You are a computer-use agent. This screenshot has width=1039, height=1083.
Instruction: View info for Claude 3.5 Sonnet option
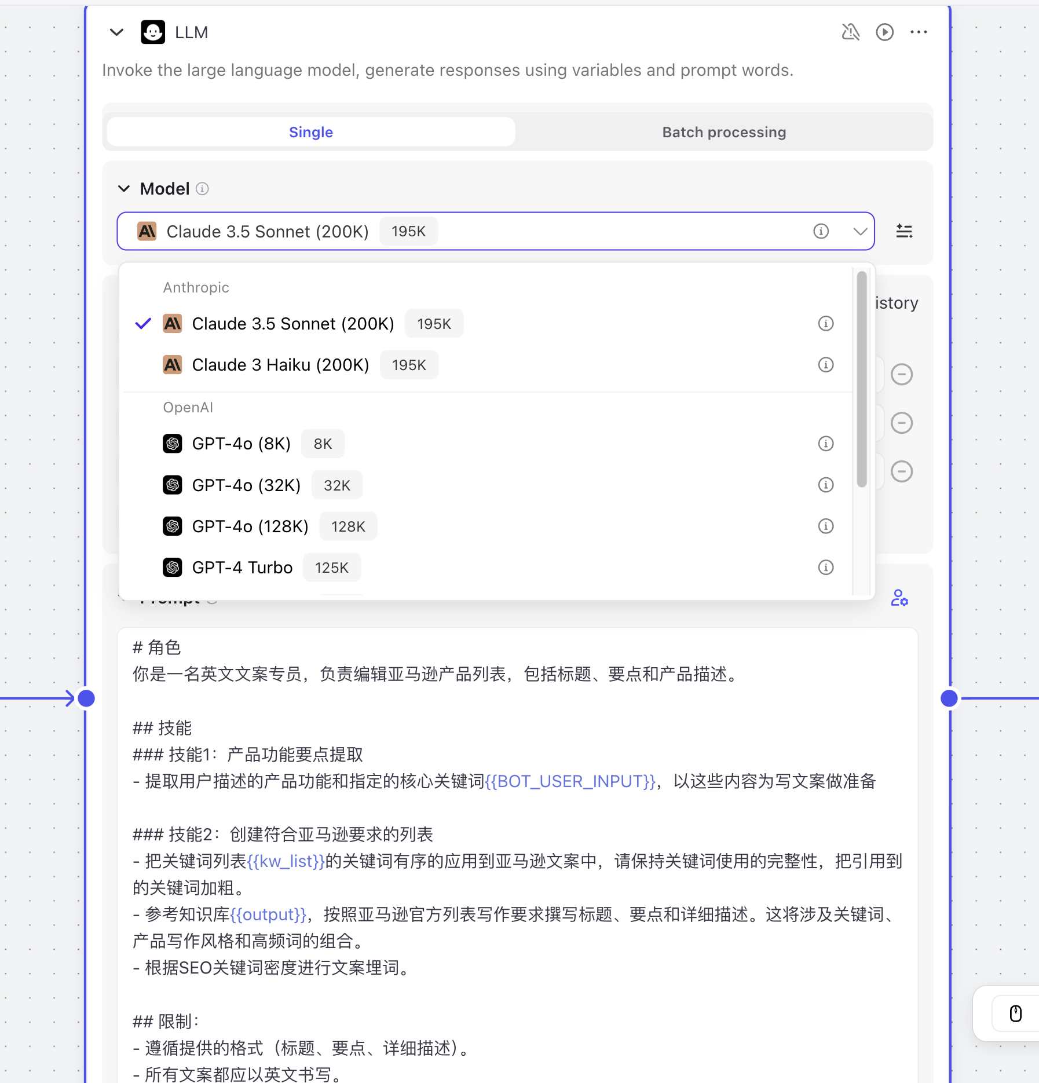825,324
